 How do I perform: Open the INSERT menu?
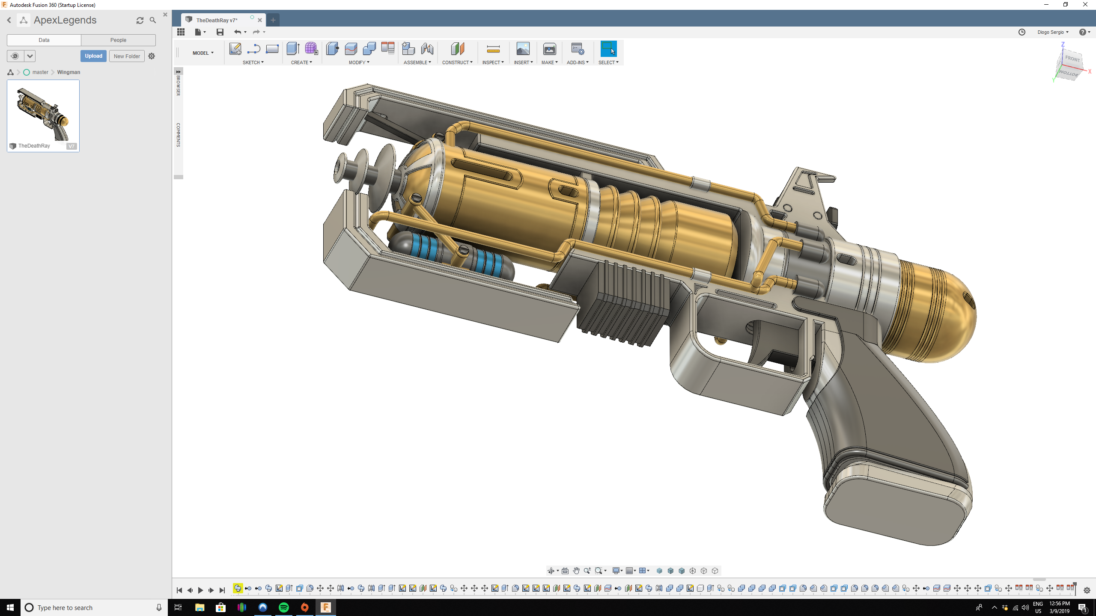(x=523, y=62)
